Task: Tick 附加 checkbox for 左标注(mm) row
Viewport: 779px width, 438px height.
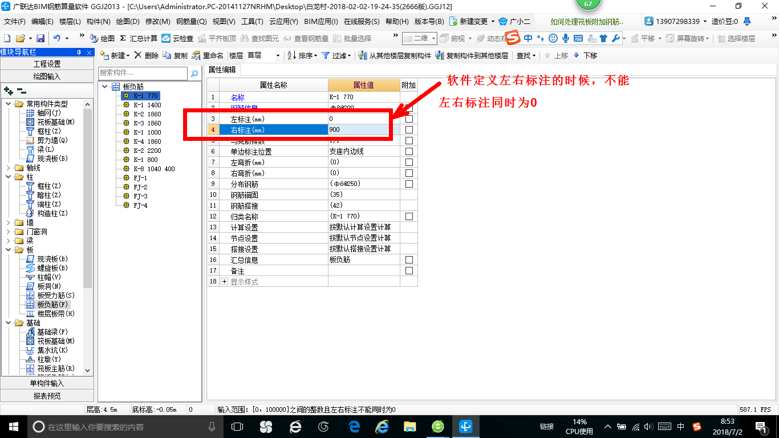Action: [x=409, y=119]
